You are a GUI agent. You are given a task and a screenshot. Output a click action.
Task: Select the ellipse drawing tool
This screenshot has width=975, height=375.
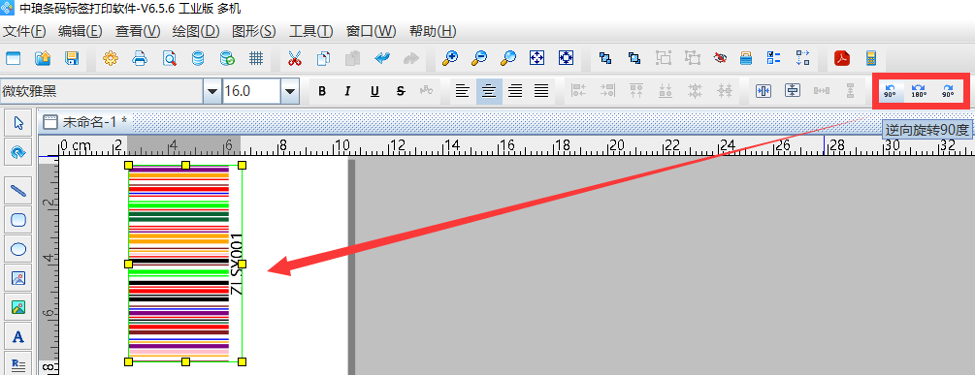click(18, 250)
